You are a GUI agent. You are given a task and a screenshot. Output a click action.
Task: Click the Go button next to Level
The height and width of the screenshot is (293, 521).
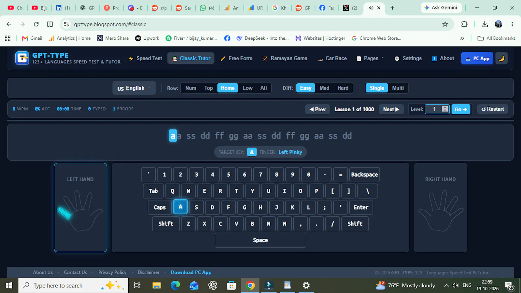(461, 109)
